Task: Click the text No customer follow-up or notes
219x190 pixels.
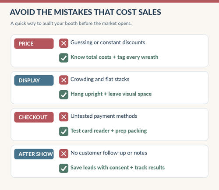Action: tap(109, 153)
